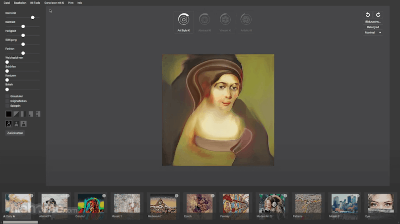This screenshot has width=400, height=224.
Task: Click the info dot on Abstract 1 thumbnail
Action: [x=68, y=195]
